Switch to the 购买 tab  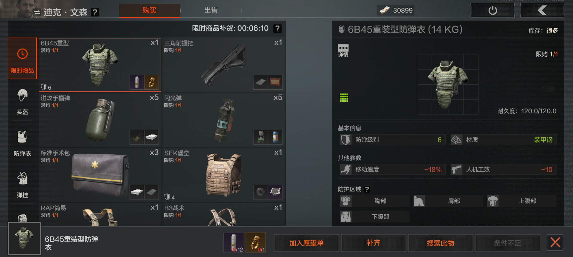pos(149,10)
